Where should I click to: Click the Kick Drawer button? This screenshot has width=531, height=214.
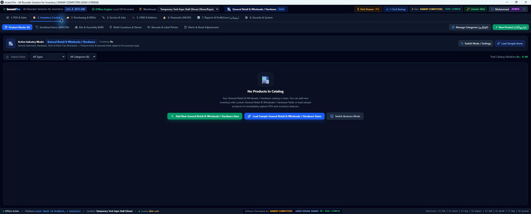pos(368,9)
